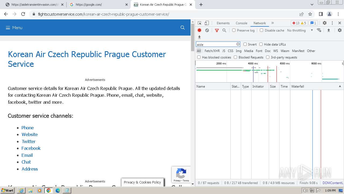The width and height of the screenshot is (344, 194).
Task: Switch to Console tab
Action: (x=241, y=23)
